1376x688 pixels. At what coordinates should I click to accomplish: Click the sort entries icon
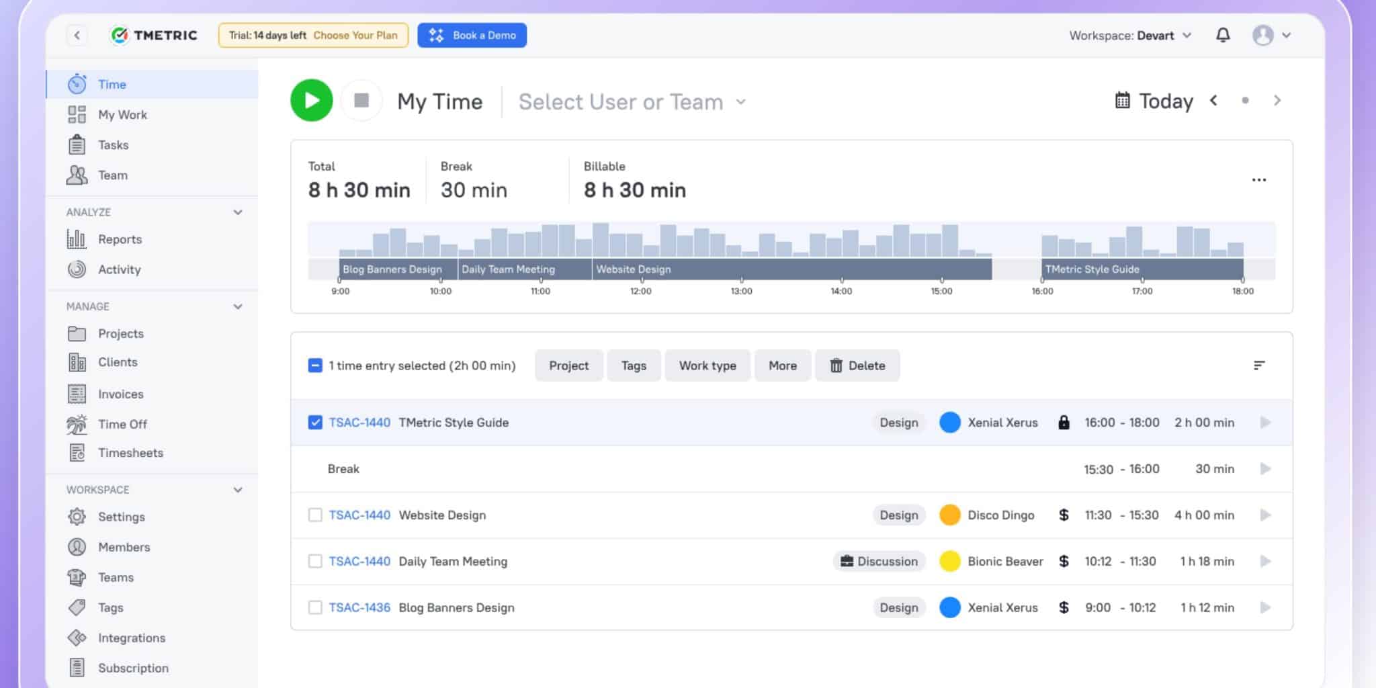1258,365
